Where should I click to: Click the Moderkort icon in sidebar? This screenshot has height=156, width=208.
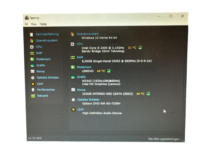[x=32, y=59]
